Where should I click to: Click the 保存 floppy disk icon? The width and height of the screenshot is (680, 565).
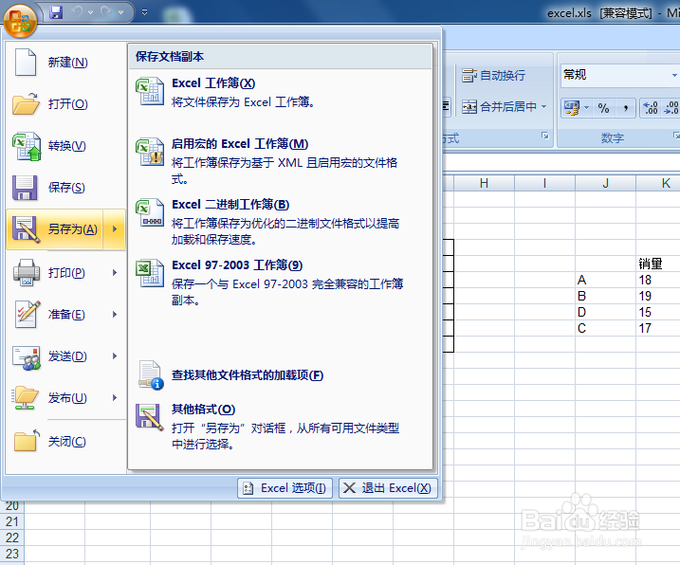[x=26, y=188]
